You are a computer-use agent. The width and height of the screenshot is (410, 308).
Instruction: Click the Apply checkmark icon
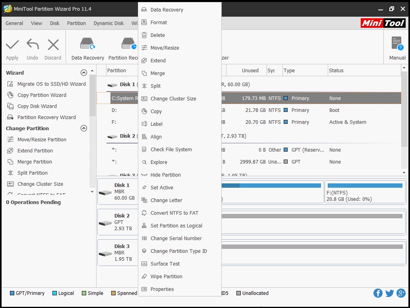12,44
